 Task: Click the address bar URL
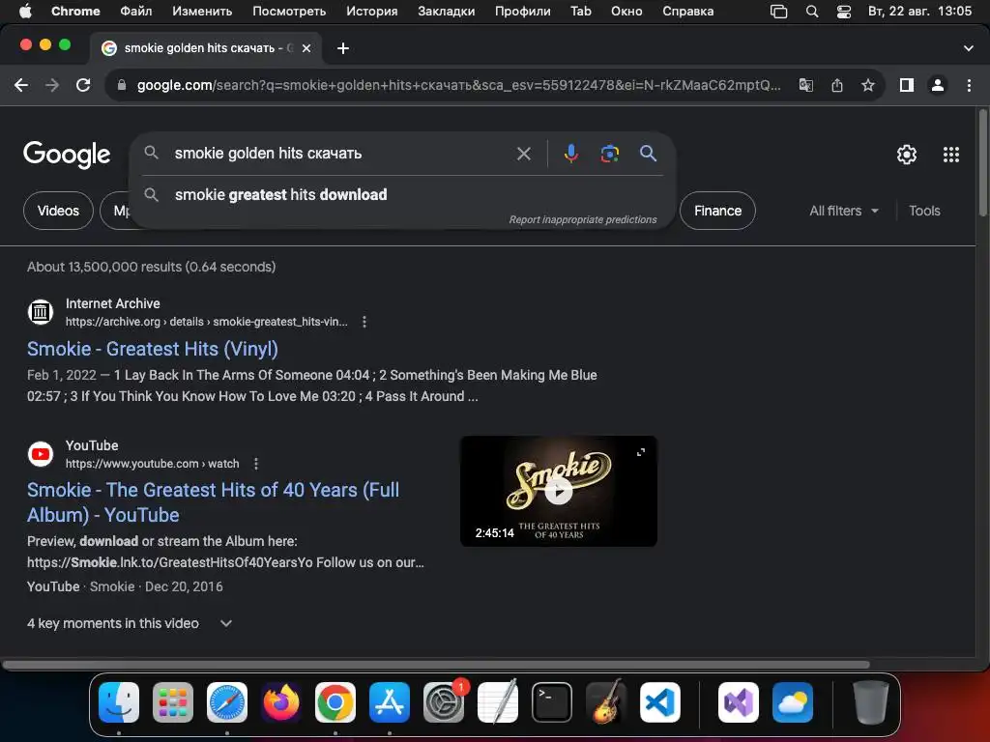[458, 85]
